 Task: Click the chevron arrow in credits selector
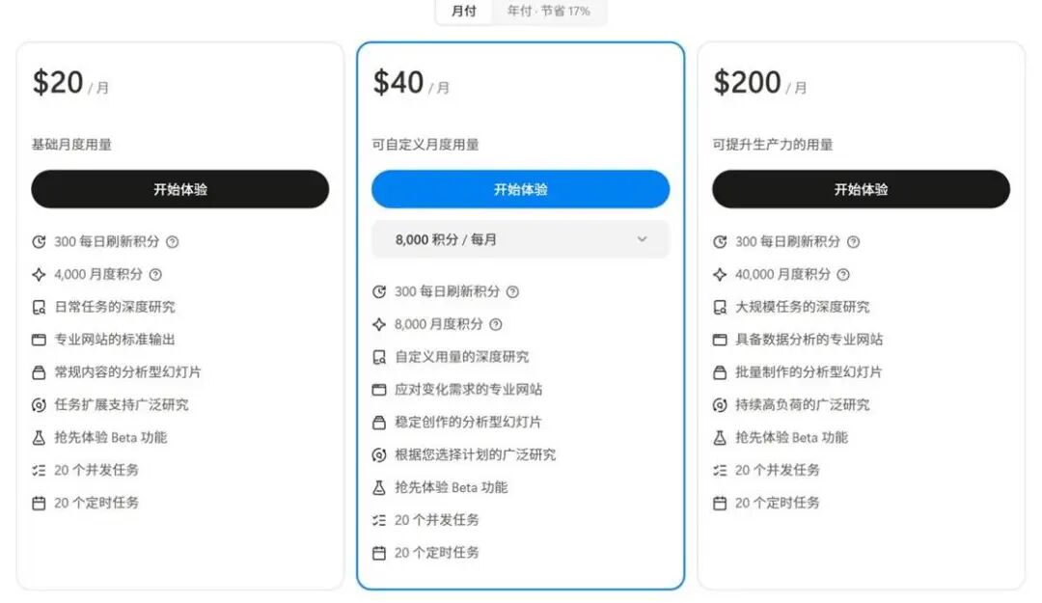(642, 239)
